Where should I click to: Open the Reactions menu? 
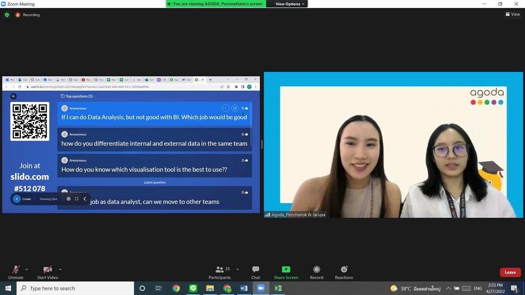click(344, 270)
